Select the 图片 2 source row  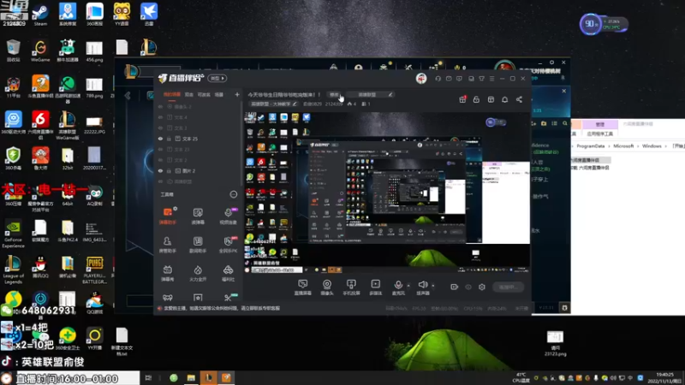click(x=199, y=170)
